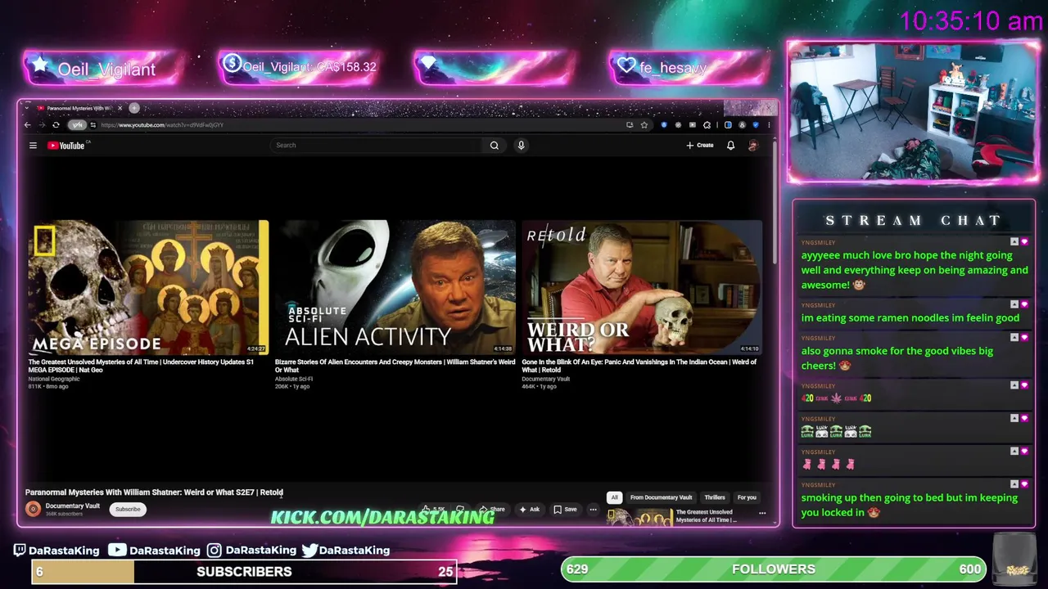Go to YouTube home via logo

click(65, 146)
